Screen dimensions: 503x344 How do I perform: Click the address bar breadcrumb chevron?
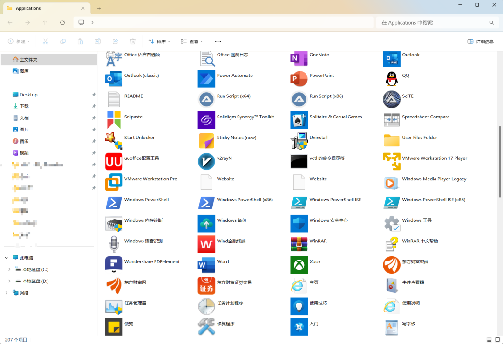(x=92, y=22)
